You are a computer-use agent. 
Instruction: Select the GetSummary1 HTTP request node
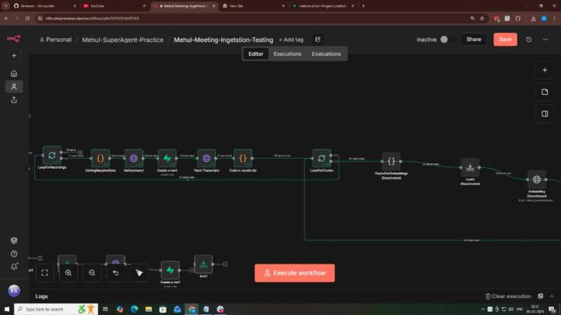[x=133, y=158]
